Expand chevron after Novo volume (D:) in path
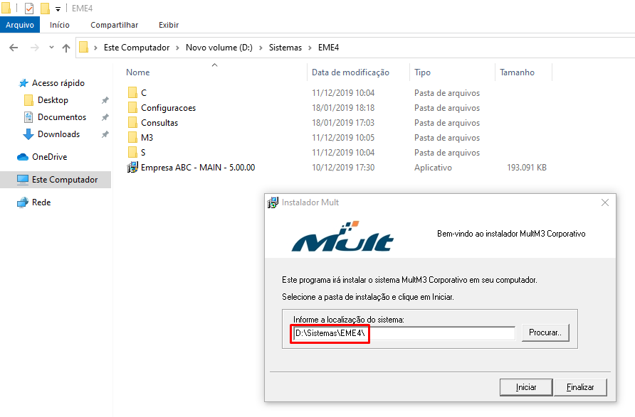Viewport: 635px width, 417px height. click(261, 48)
